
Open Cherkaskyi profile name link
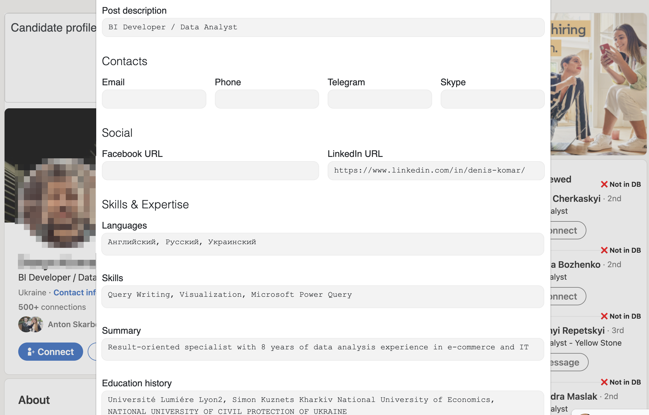tap(576, 198)
